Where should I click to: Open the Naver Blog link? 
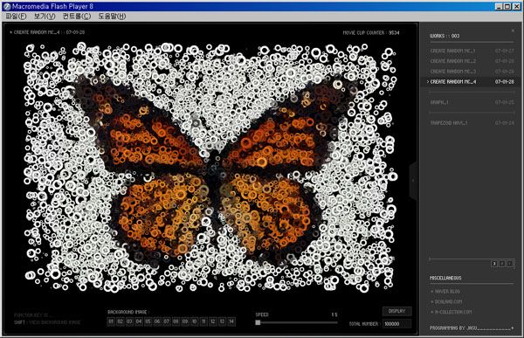click(x=445, y=292)
